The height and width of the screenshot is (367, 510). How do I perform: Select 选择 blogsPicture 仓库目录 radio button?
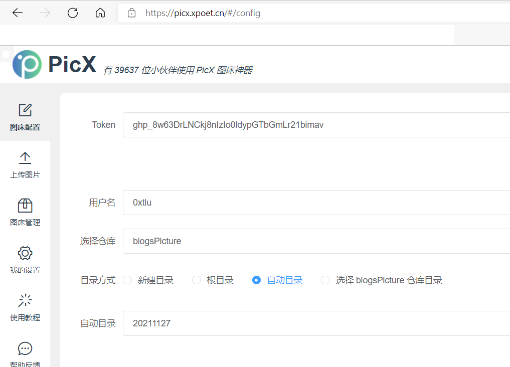pyautogui.click(x=325, y=280)
